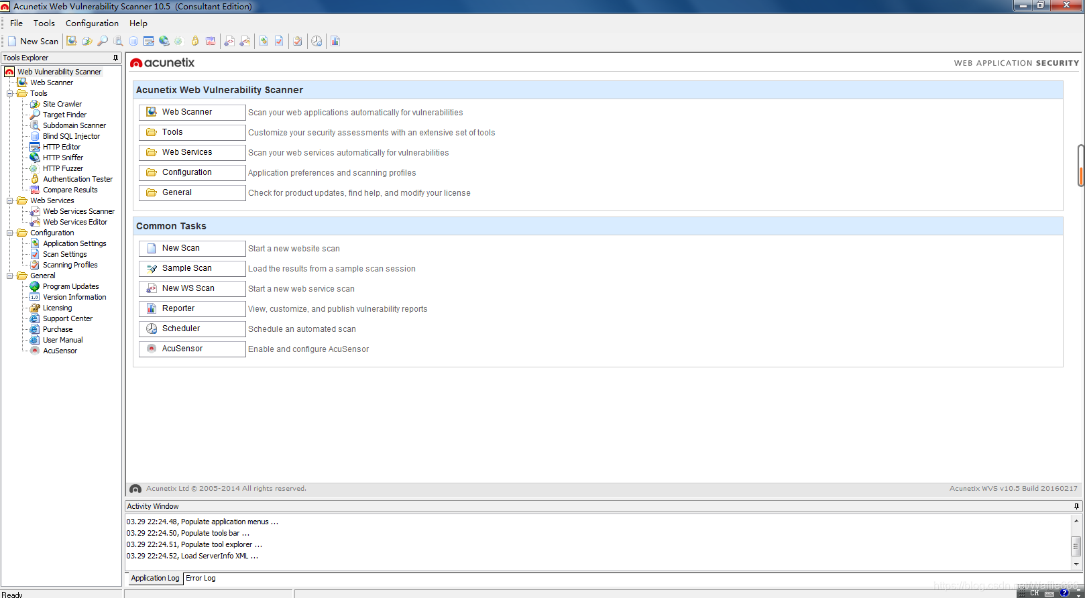This screenshot has height=598, width=1085.
Task: Click Reporter button under Common Tasks
Action: click(x=192, y=308)
